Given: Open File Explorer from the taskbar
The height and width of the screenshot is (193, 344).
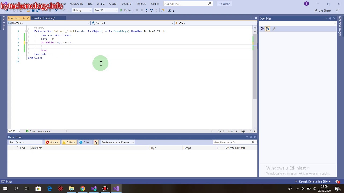Looking at the screenshot, I should pyautogui.click(x=71, y=188).
